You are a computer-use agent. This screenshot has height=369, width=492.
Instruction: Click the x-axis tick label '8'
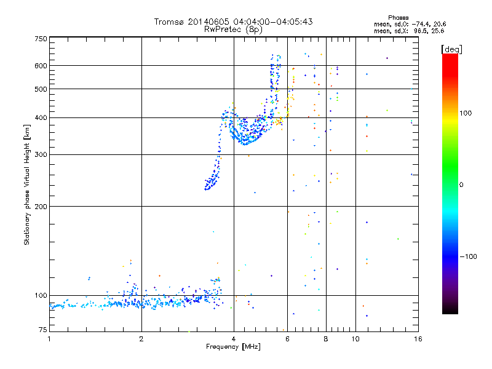pos(326,339)
